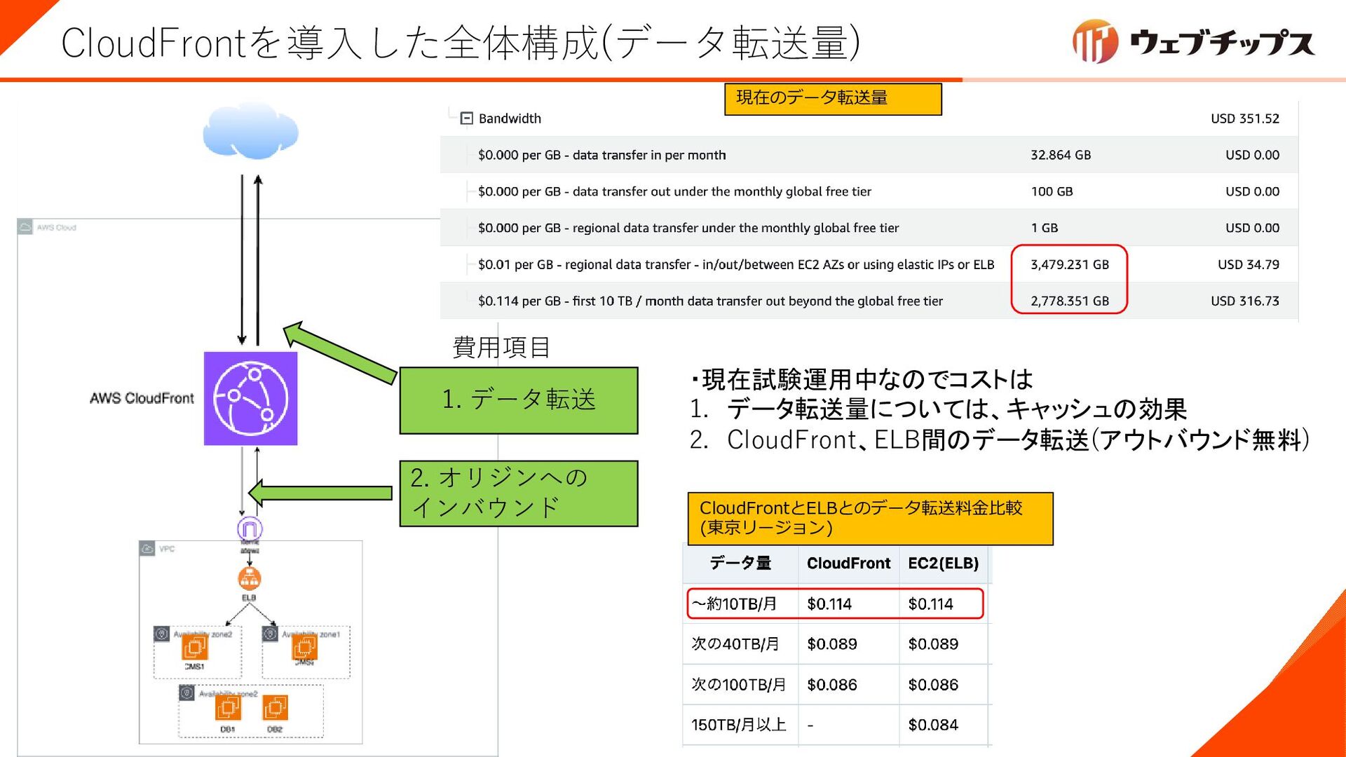Viewport: 1346px width, 757px height.
Task: Click CloudFront $0.114 price cell
Action: [829, 603]
